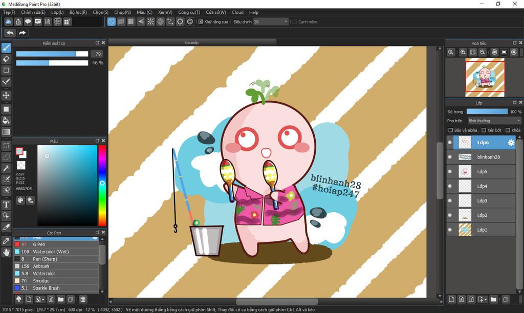Select the Gradient tool
Image resolution: width=524 pixels, height=313 pixels.
(x=6, y=131)
